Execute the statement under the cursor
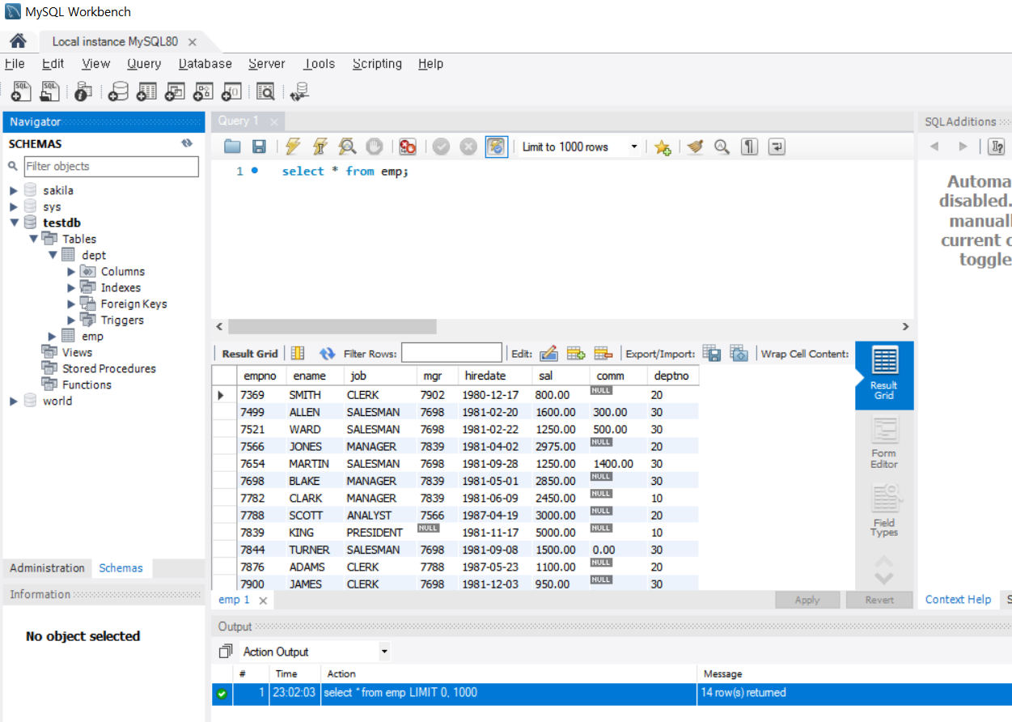This screenshot has width=1012, height=722. 320,147
